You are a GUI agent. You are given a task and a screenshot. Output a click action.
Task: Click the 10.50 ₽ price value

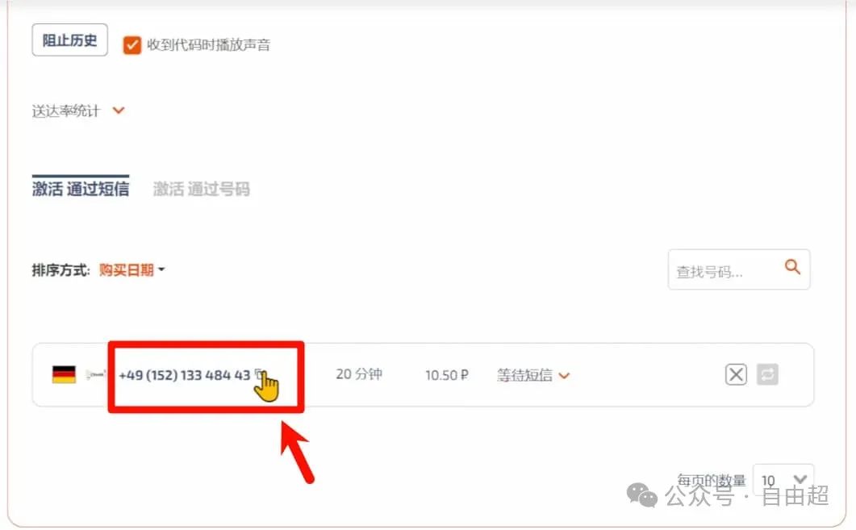coord(447,375)
